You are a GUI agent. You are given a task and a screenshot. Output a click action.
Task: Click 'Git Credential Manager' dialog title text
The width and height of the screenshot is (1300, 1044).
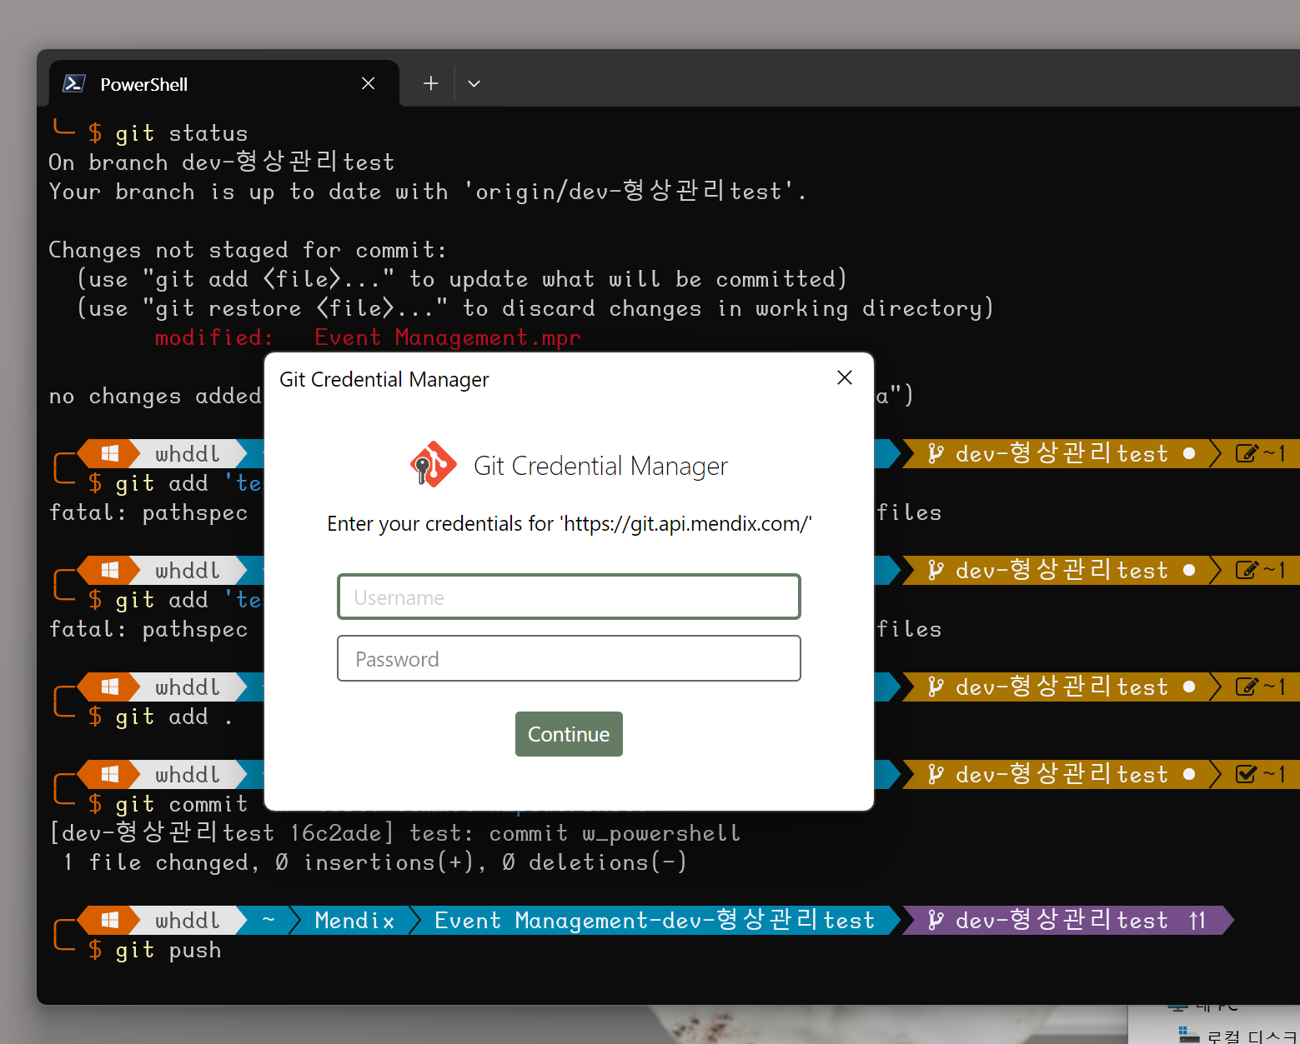tap(384, 379)
